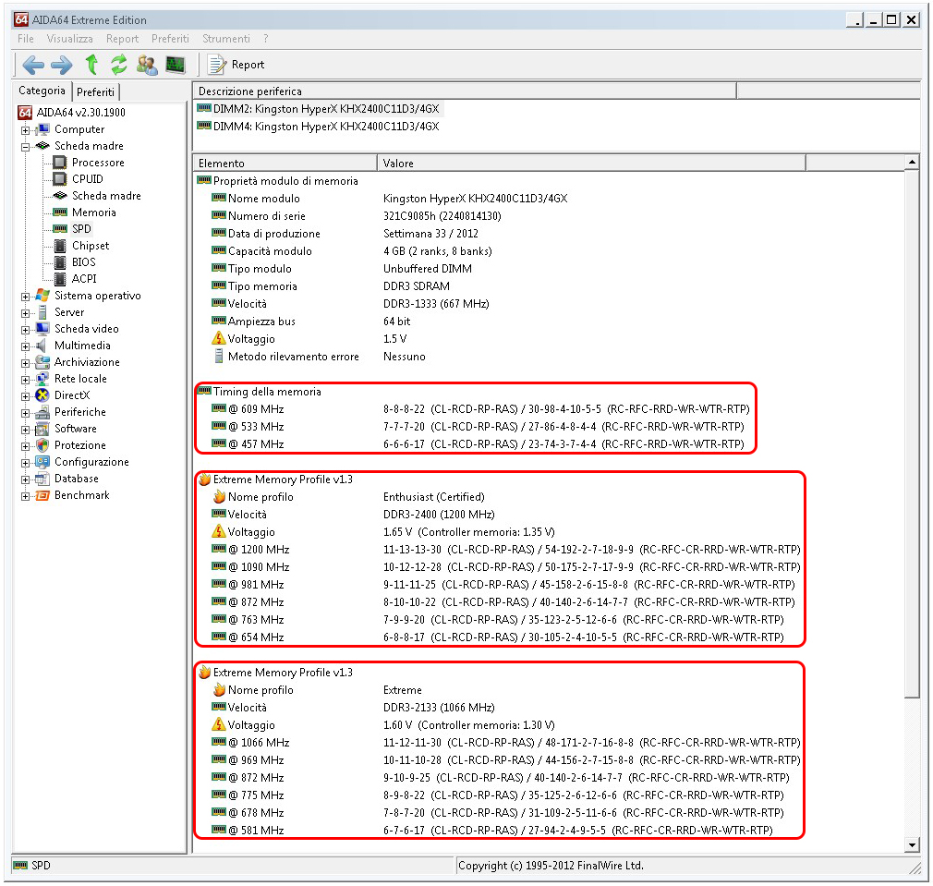Expand the Rete locale node
933x886 pixels.
[x=25, y=380]
